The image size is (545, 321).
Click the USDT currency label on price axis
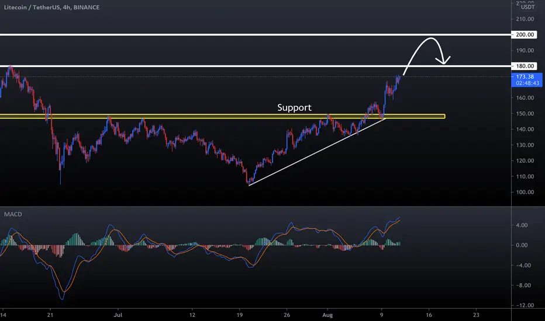pos(527,7)
